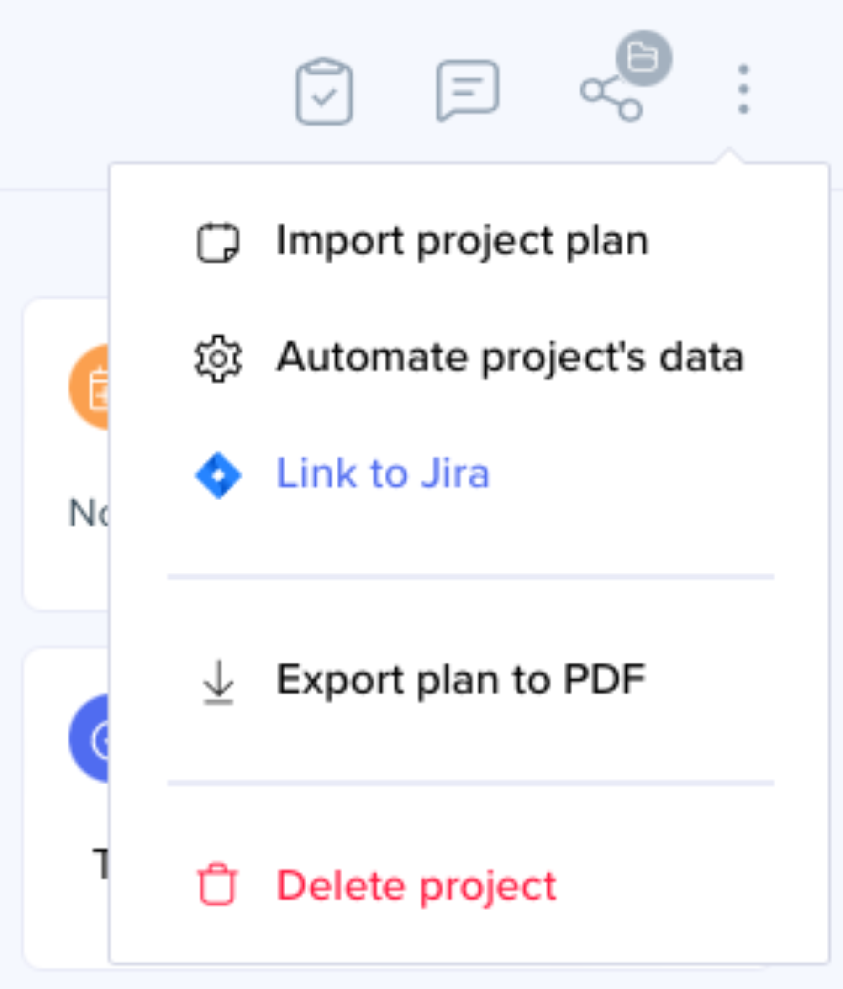
Task: Select the upper card behind the menu
Action: pos(66,454)
